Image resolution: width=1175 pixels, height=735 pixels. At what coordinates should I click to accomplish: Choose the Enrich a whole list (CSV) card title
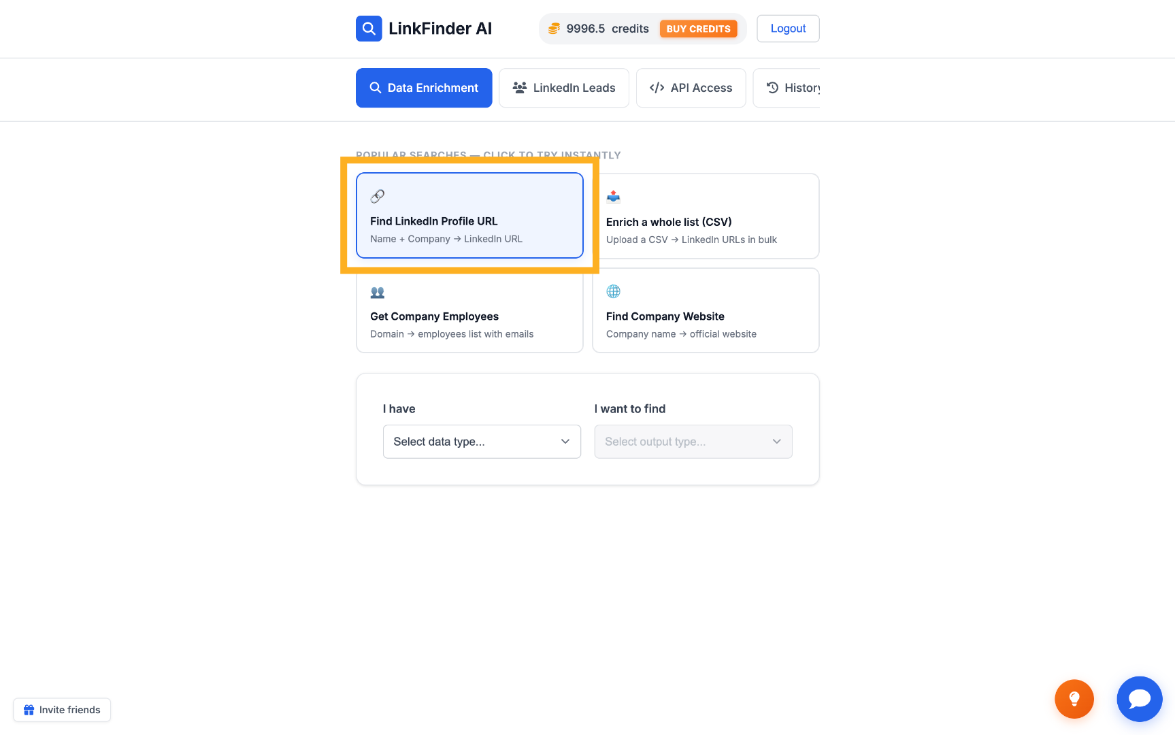(x=669, y=222)
